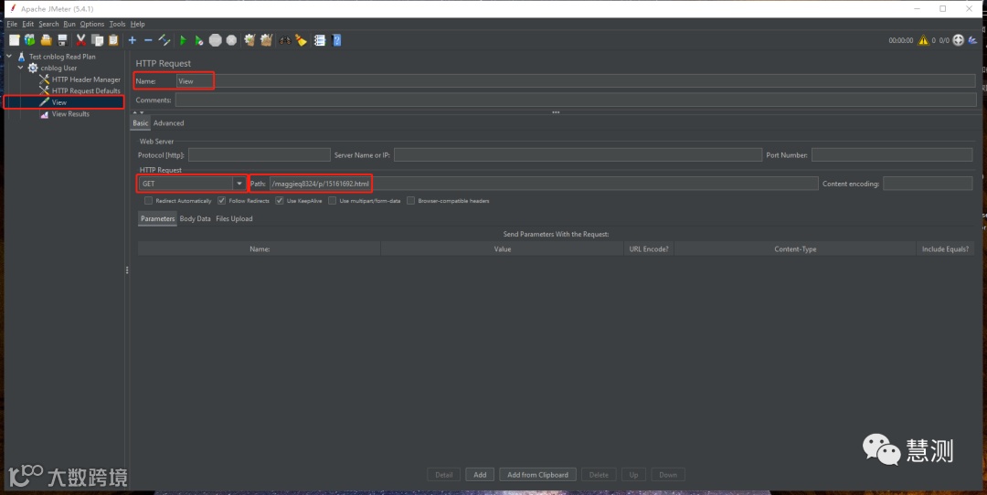Viewport: 987px width, 495px height.
Task: Open Search with binoculars icon
Action: (285, 40)
